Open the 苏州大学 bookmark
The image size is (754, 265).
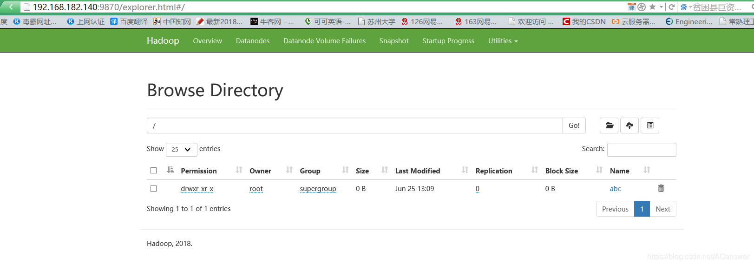377,21
